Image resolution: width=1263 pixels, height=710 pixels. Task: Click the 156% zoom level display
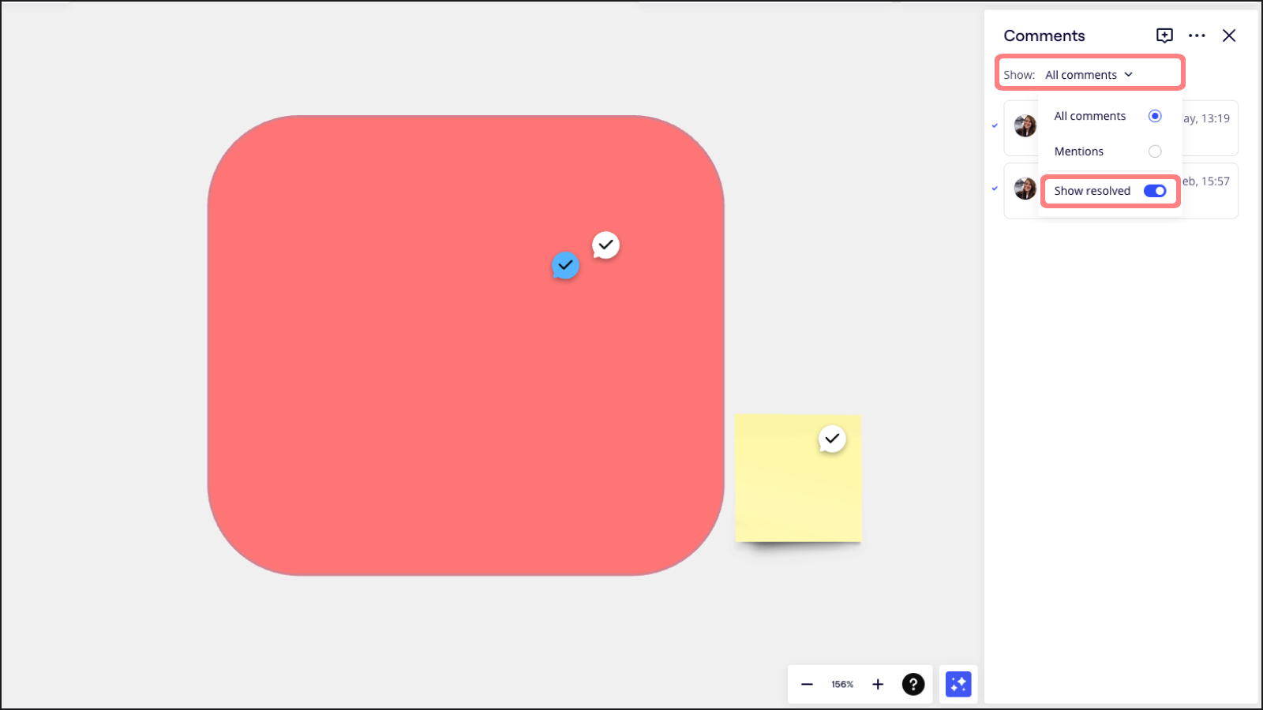[841, 684]
